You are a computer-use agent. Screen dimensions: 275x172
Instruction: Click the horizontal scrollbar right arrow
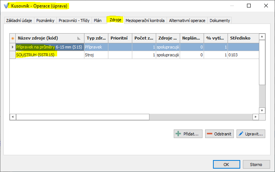(256, 117)
